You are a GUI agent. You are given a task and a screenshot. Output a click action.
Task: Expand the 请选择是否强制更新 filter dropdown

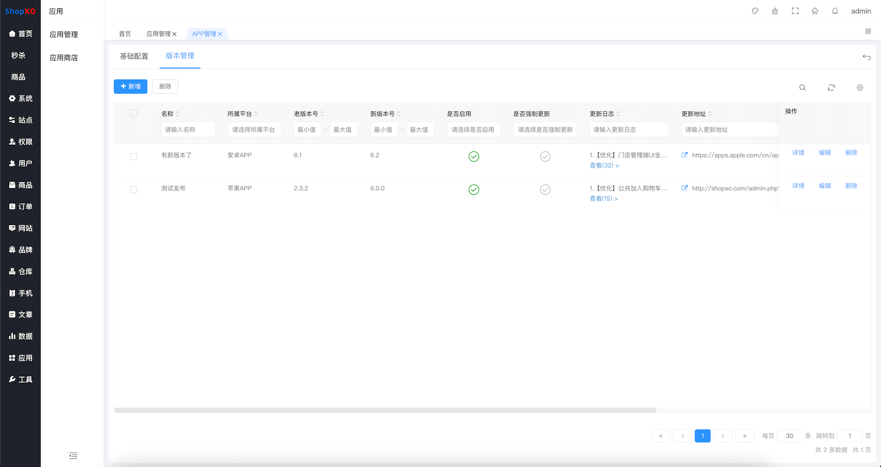click(545, 130)
